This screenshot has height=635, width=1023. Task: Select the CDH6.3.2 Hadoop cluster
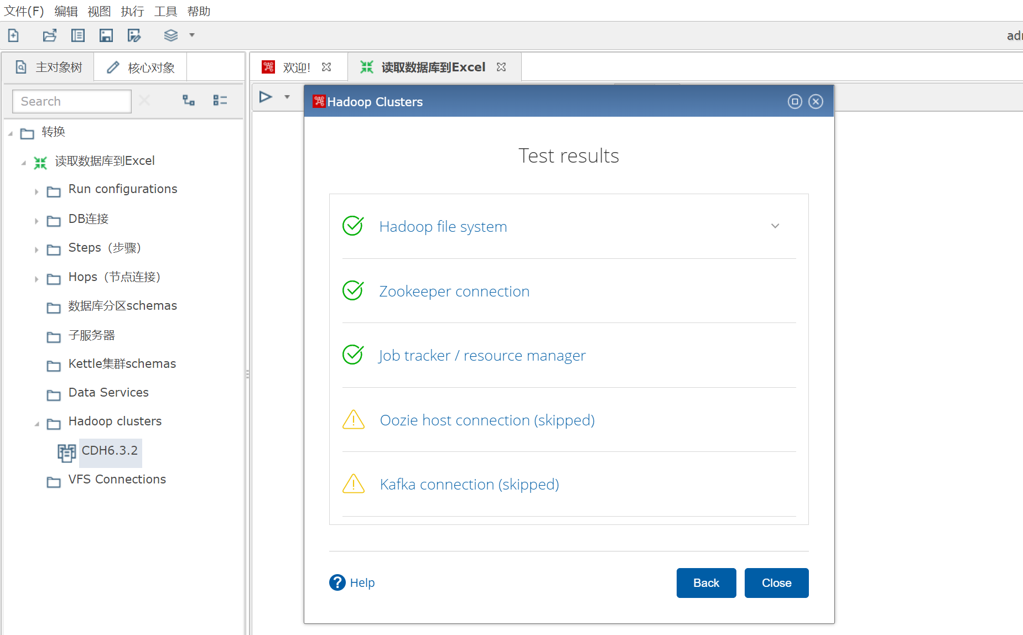pyautogui.click(x=110, y=451)
